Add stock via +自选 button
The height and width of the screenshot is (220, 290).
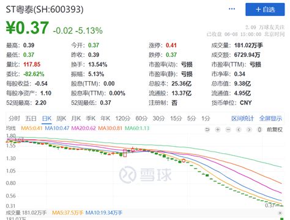(x=265, y=9)
